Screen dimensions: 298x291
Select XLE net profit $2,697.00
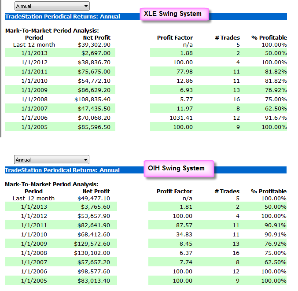(96, 53)
